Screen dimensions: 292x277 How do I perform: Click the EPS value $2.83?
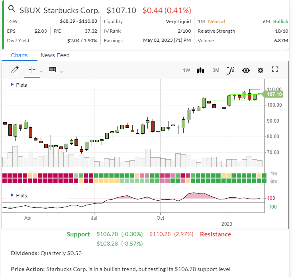click(x=40, y=31)
